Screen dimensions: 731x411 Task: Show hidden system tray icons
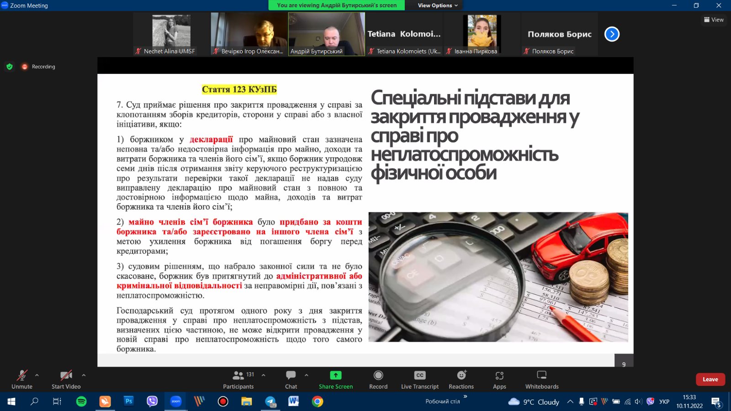click(x=570, y=402)
